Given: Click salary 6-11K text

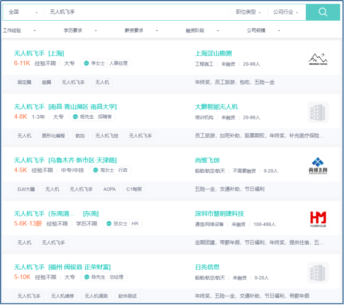Looking at the screenshot, I should tap(22, 63).
